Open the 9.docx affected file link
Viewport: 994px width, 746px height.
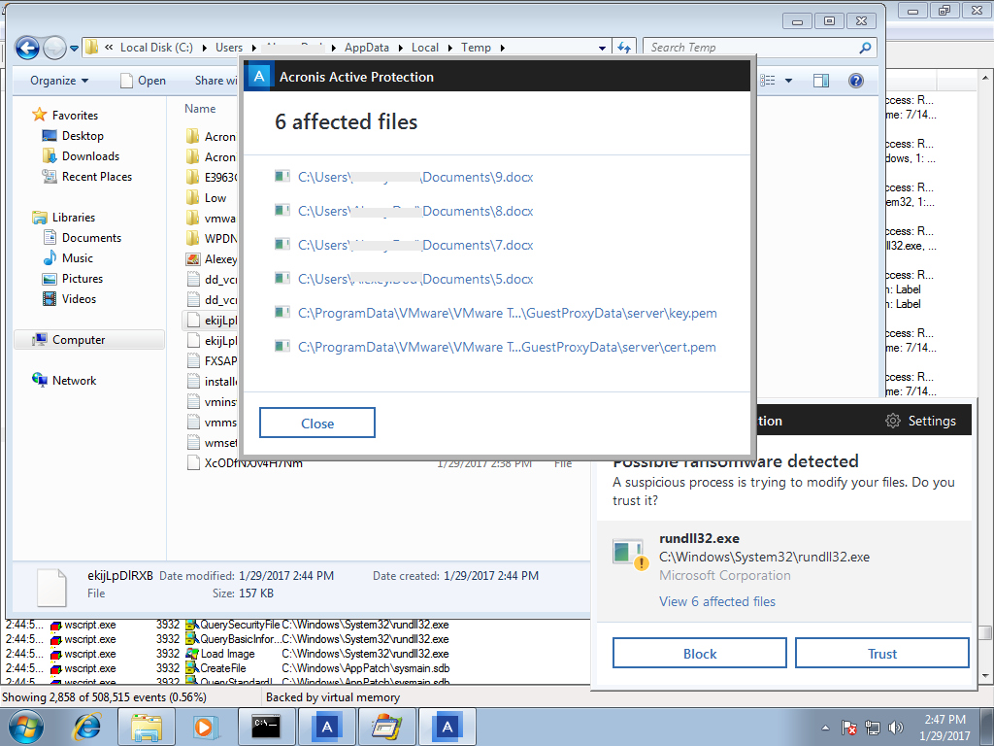(x=415, y=177)
